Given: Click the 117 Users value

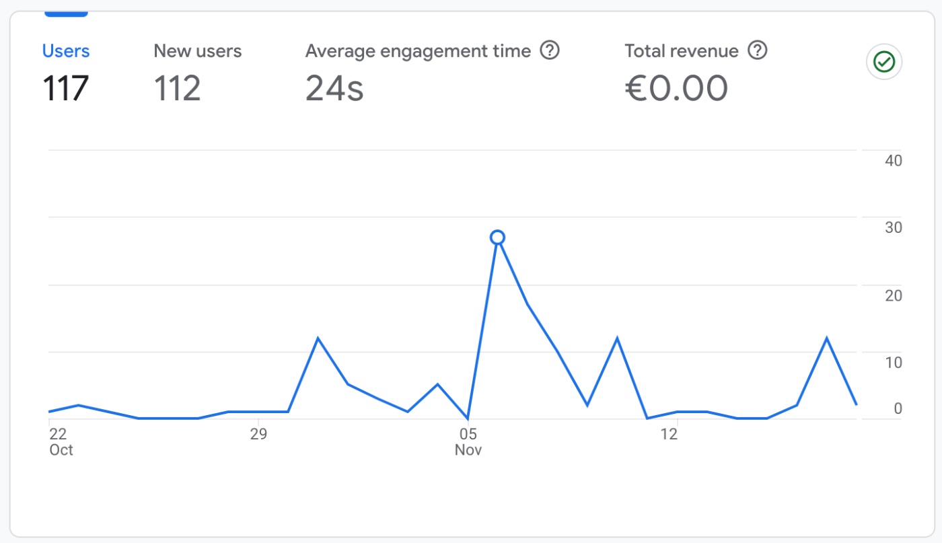Looking at the screenshot, I should (65, 87).
